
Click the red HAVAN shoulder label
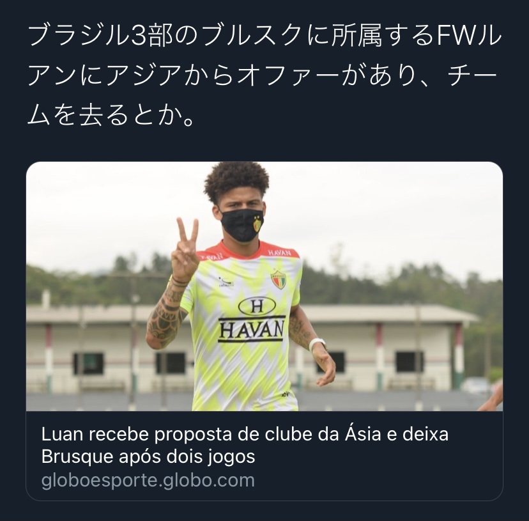click(279, 253)
